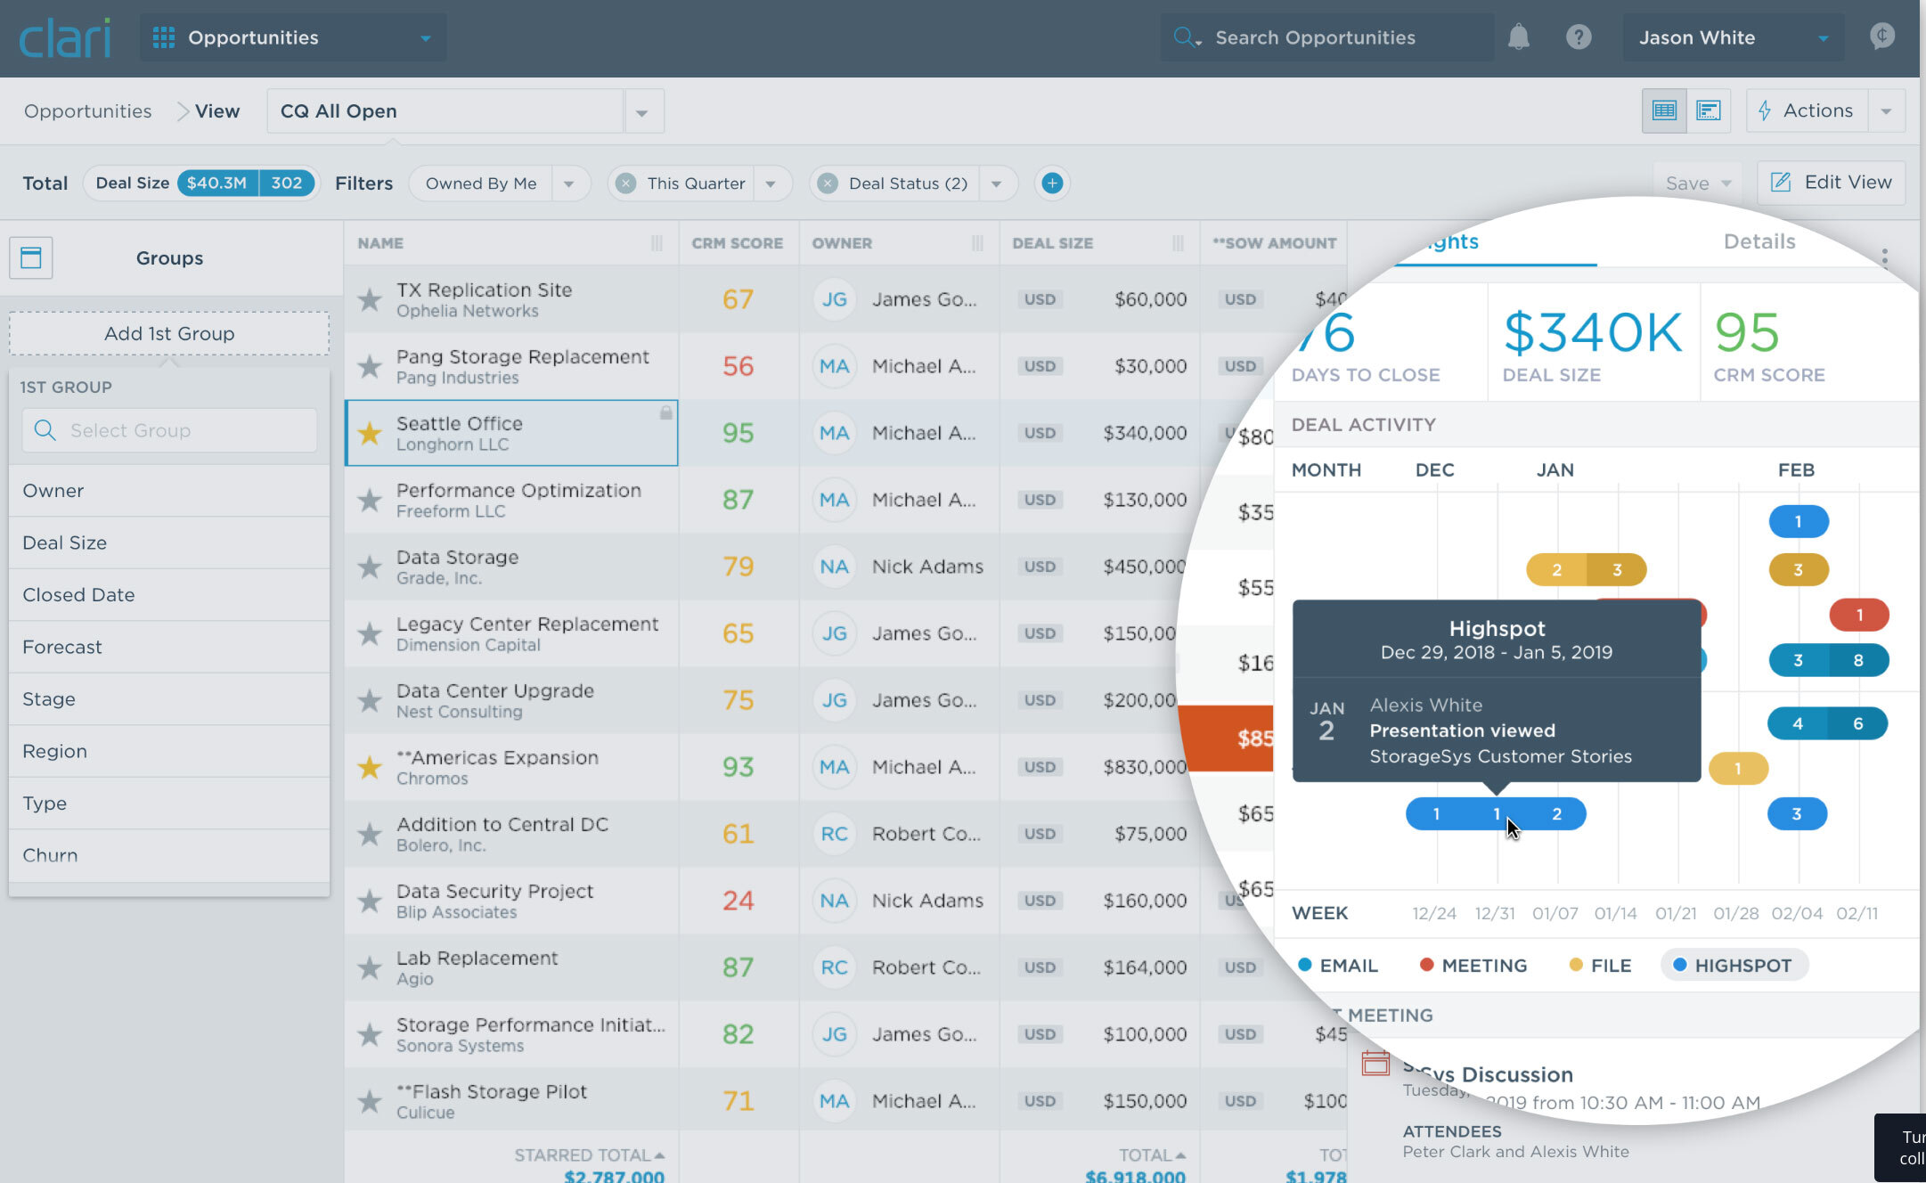Go to Opportunities breadcrumb link
This screenshot has width=1926, height=1183.
click(x=87, y=111)
